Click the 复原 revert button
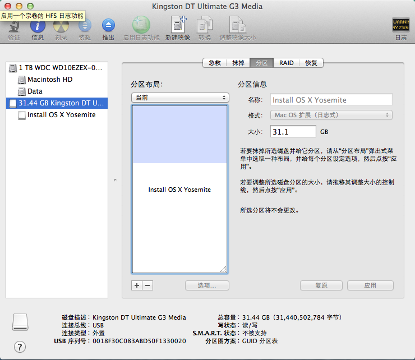This screenshot has width=415, height=360. [x=321, y=285]
